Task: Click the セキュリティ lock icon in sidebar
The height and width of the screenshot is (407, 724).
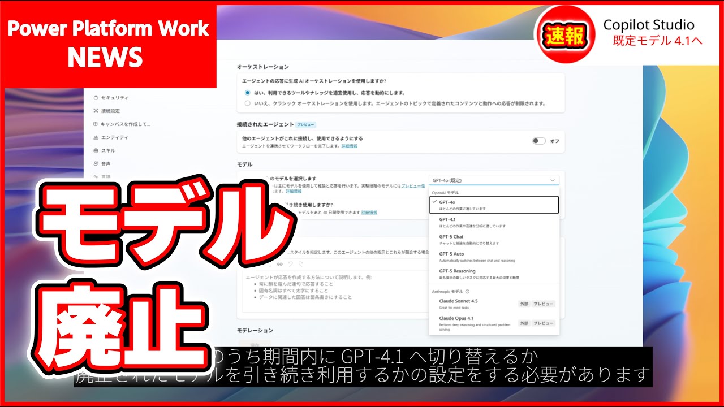Action: (96, 98)
